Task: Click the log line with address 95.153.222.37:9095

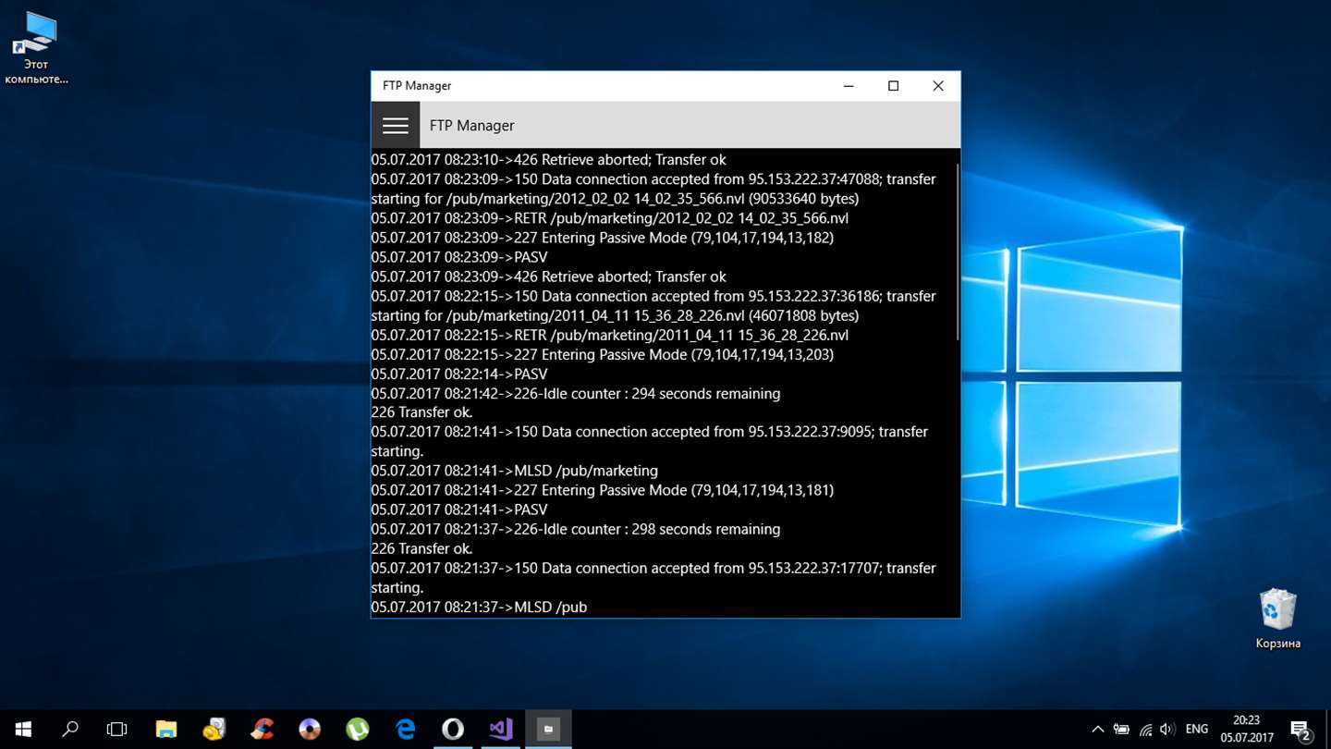Action: 650,432
